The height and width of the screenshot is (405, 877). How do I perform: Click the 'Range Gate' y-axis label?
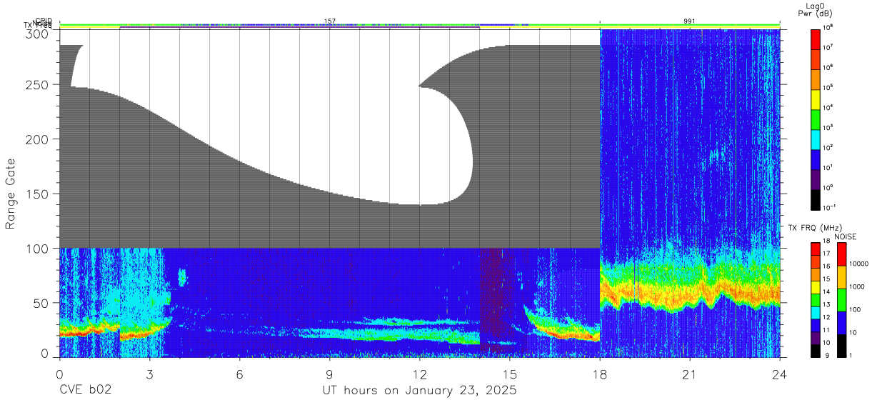point(11,194)
